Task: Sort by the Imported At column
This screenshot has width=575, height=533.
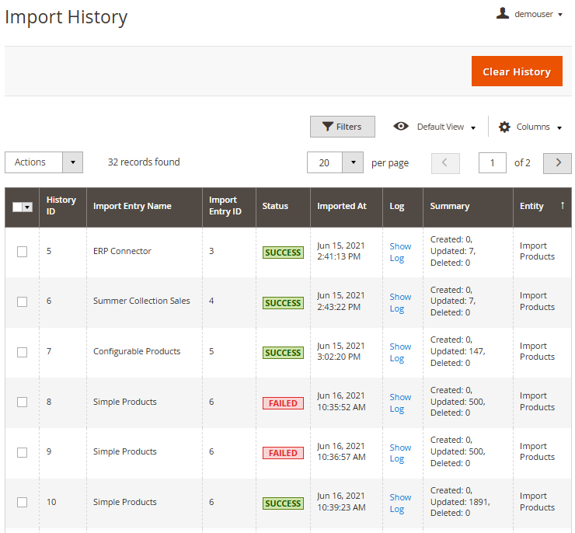Action: pyautogui.click(x=347, y=207)
